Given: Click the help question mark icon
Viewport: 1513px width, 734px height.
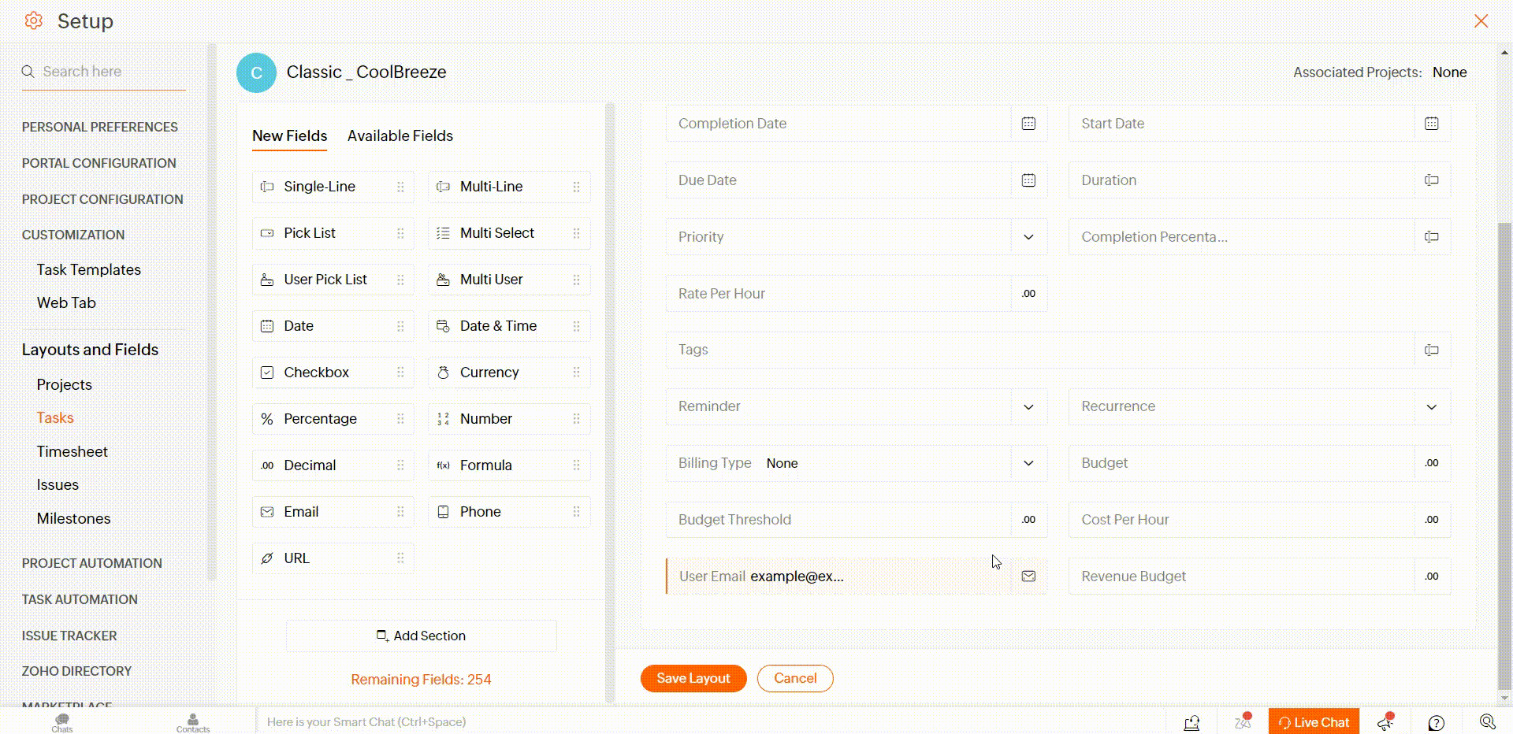Looking at the screenshot, I should point(1436,722).
